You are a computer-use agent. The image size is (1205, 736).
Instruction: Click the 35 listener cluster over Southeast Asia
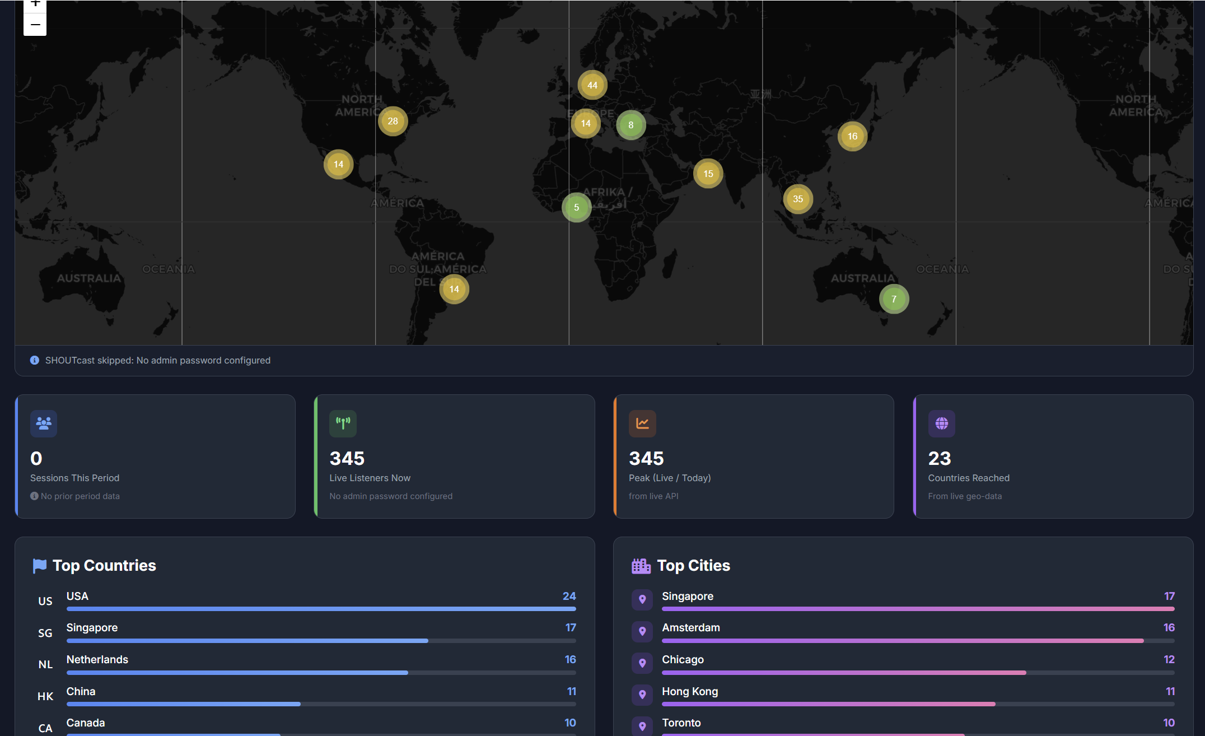[797, 198]
